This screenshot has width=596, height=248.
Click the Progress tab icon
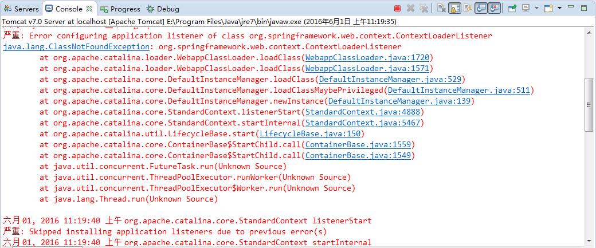pos(104,9)
